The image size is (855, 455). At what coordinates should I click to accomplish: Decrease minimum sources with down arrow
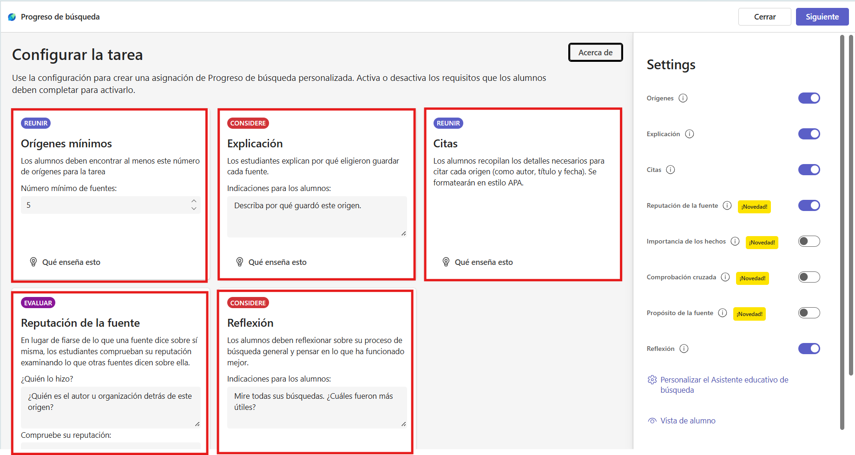click(194, 209)
